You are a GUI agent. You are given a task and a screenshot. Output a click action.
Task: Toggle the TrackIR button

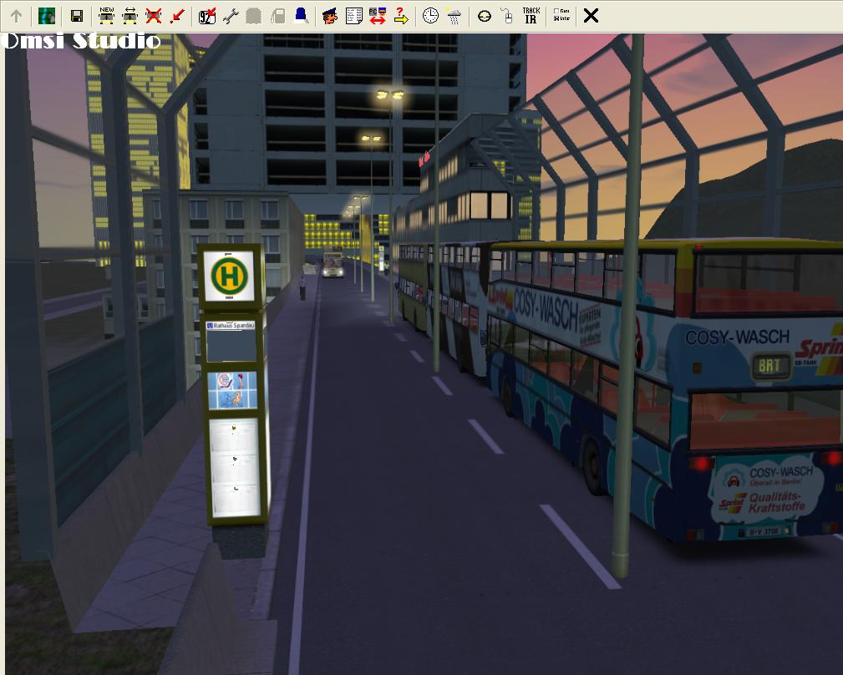point(531,16)
